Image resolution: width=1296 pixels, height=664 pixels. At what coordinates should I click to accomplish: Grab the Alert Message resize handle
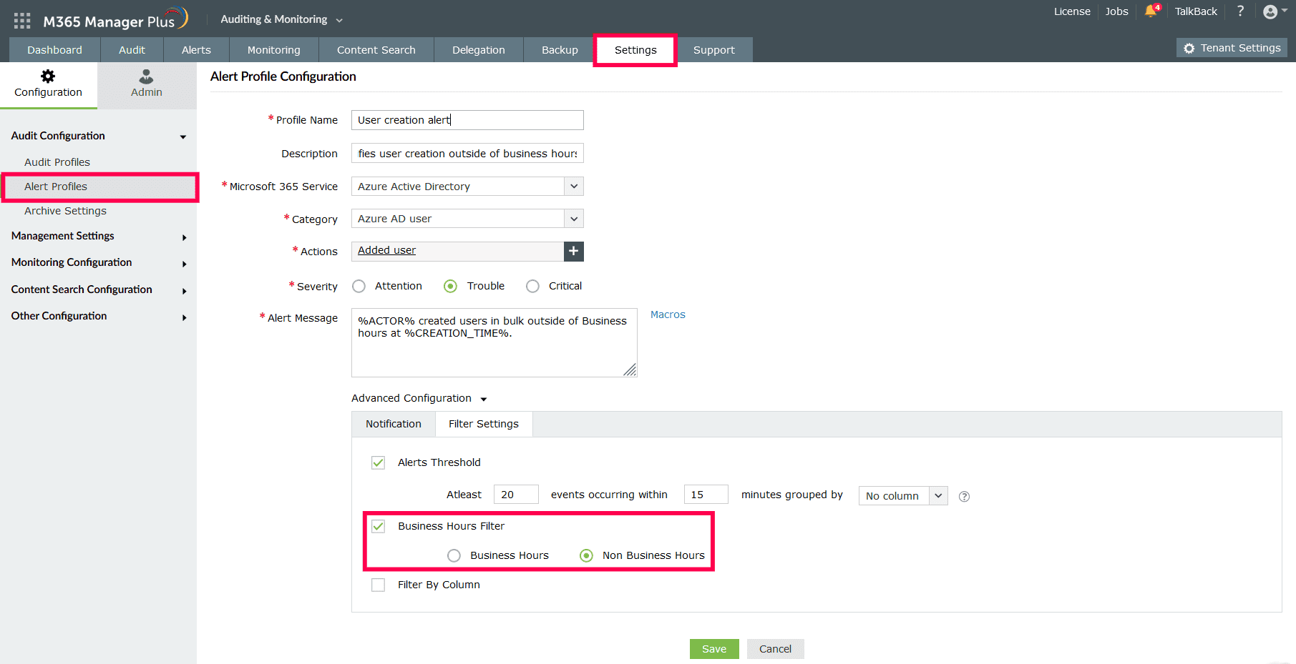[x=630, y=370]
